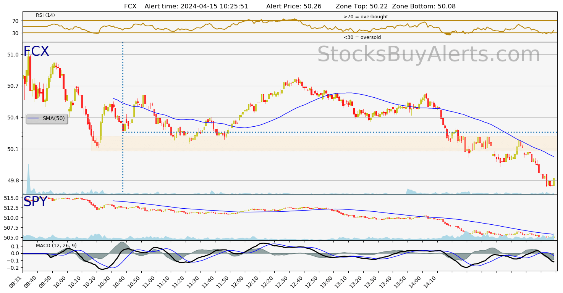This screenshot has width=563, height=293.
Task: Select the 50.7 price axis label
Action: pyautogui.click(x=13, y=86)
